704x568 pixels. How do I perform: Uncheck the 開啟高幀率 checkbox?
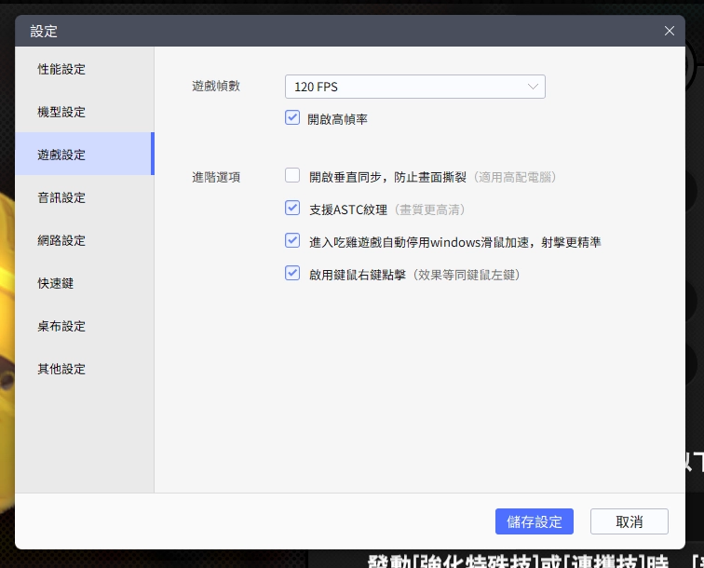point(292,117)
